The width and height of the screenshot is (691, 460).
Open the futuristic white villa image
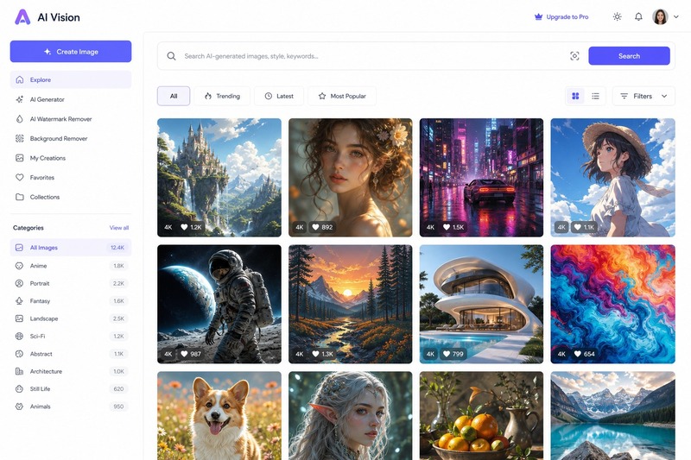pos(481,304)
